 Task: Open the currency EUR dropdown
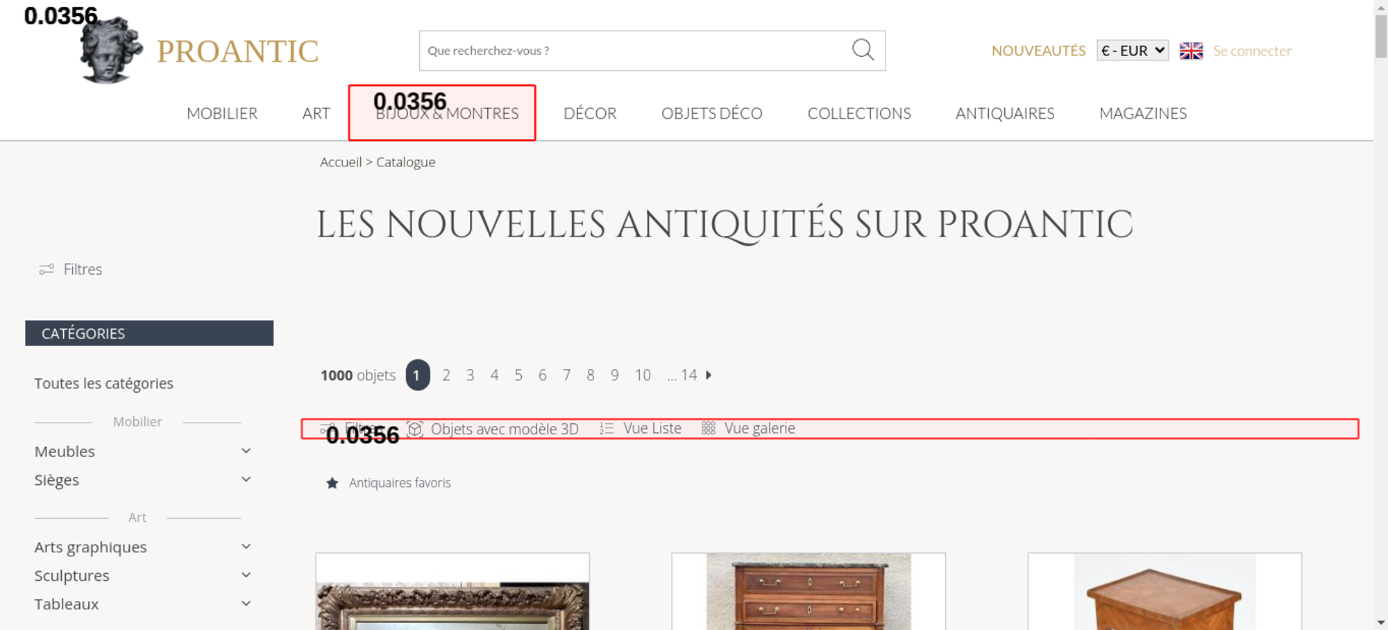(x=1133, y=51)
